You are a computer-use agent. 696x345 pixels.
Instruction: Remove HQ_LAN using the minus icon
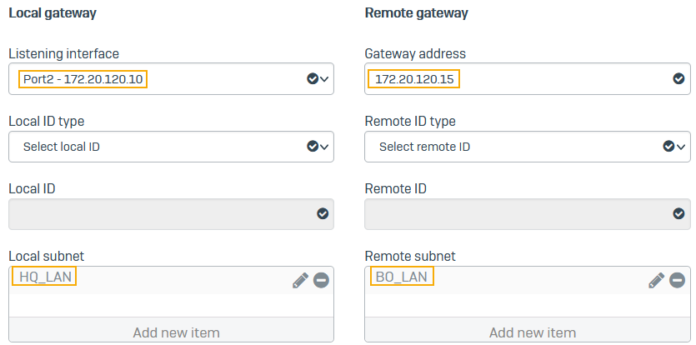coord(321,281)
